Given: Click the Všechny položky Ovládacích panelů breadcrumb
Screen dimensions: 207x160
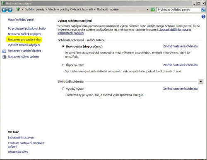Looking at the screenshot, I should (x=70, y=10).
